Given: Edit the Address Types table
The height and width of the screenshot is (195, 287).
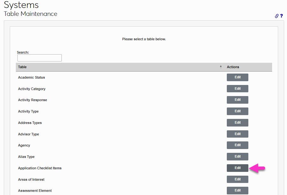Looking at the screenshot, I should click(237, 122).
